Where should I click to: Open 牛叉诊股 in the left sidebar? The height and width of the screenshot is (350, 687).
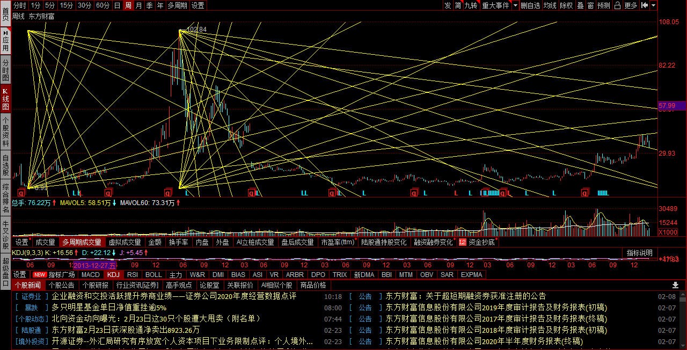point(5,235)
